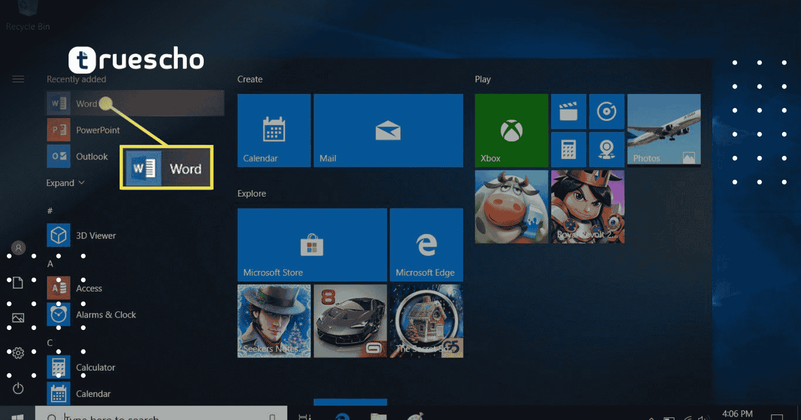Open Outlook in the app list

92,156
